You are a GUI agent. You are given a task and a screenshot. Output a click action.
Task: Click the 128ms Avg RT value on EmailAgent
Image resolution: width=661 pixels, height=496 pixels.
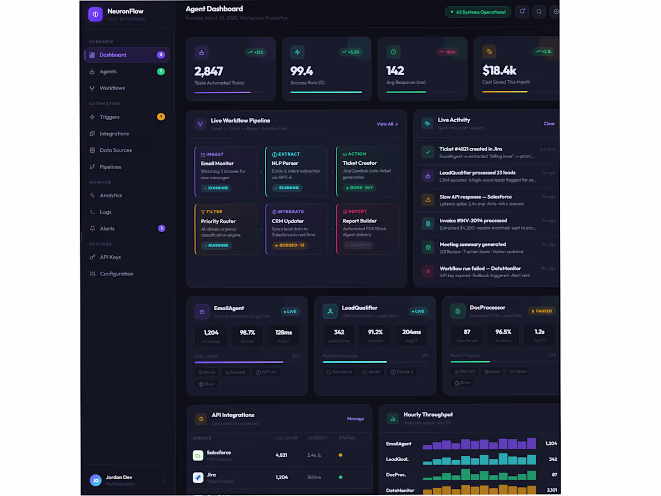[x=283, y=332]
